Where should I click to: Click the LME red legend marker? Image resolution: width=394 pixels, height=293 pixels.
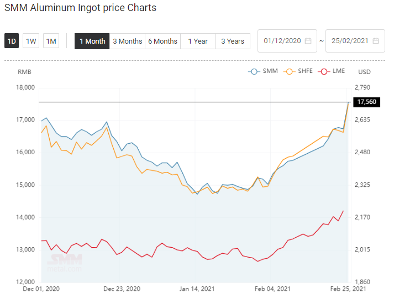(x=324, y=72)
